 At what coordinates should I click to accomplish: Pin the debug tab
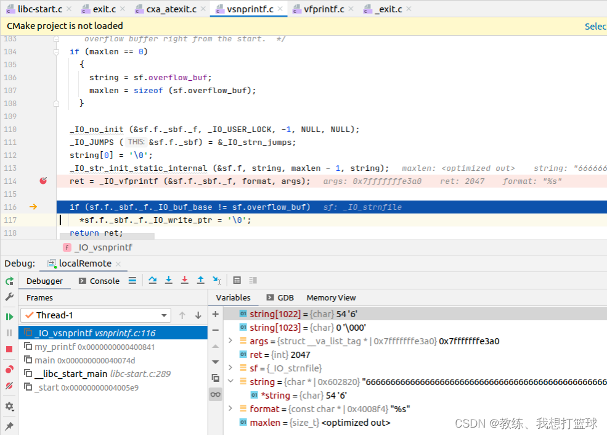coord(9,426)
